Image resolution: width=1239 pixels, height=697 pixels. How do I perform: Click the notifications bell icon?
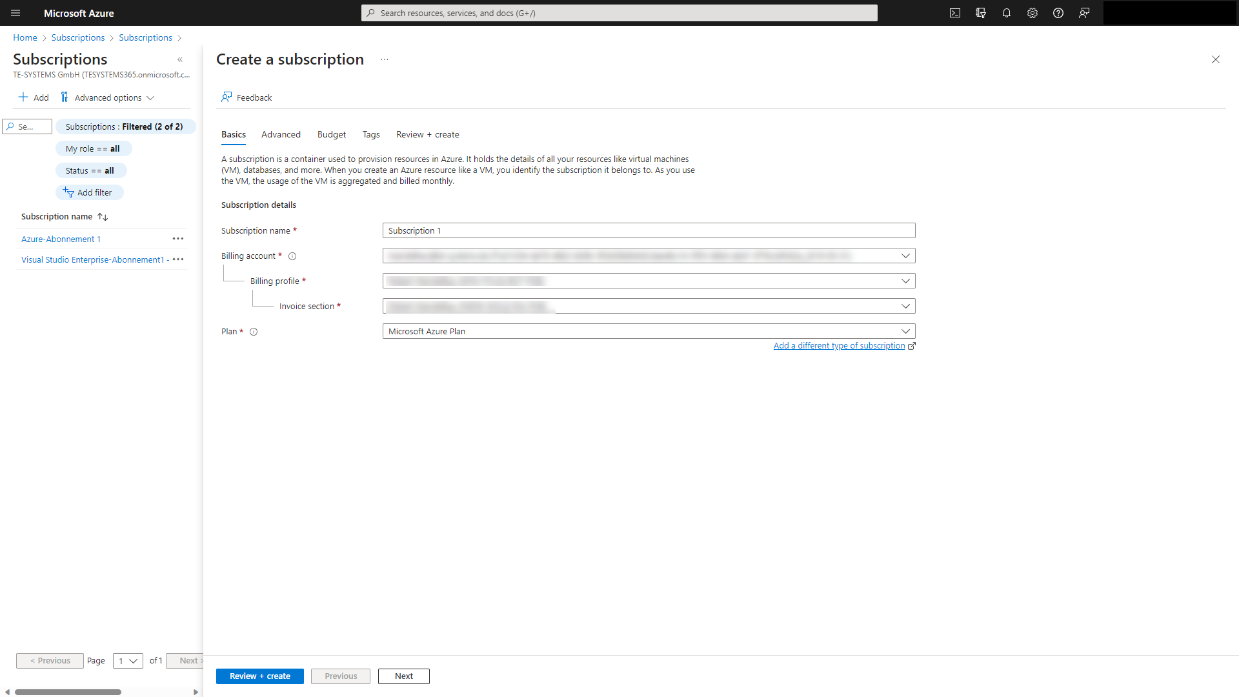pos(1007,13)
